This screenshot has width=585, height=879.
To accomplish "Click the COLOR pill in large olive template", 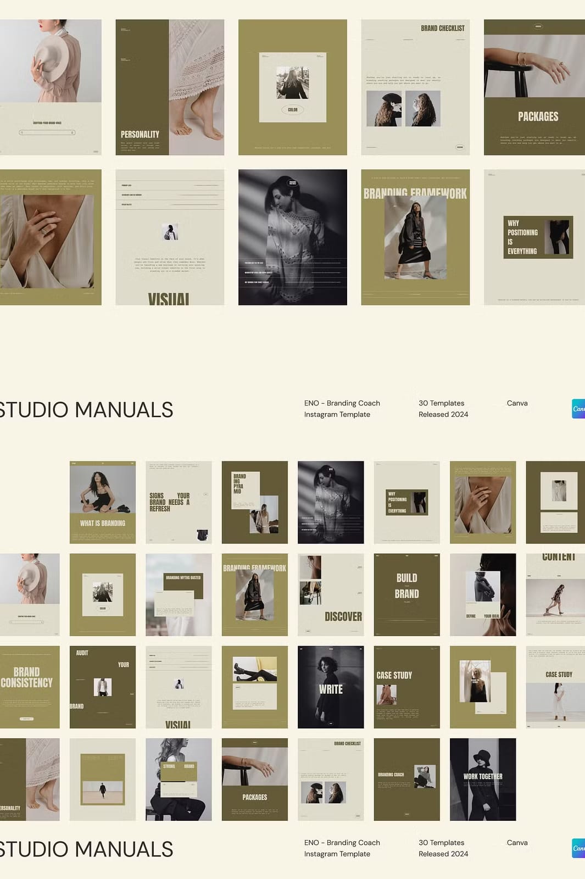I will coord(292,110).
